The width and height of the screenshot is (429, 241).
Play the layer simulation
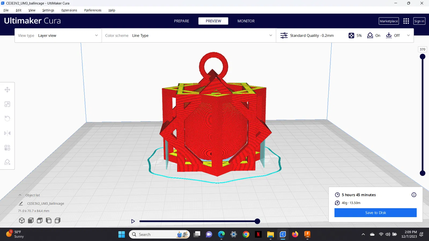133,221
